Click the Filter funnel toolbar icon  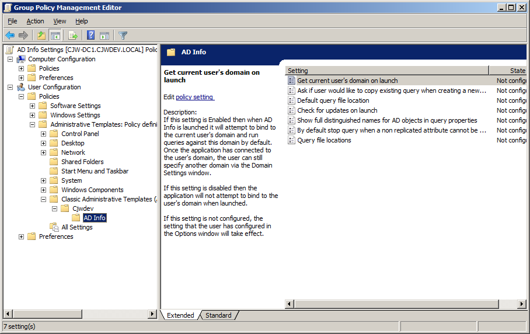point(123,36)
